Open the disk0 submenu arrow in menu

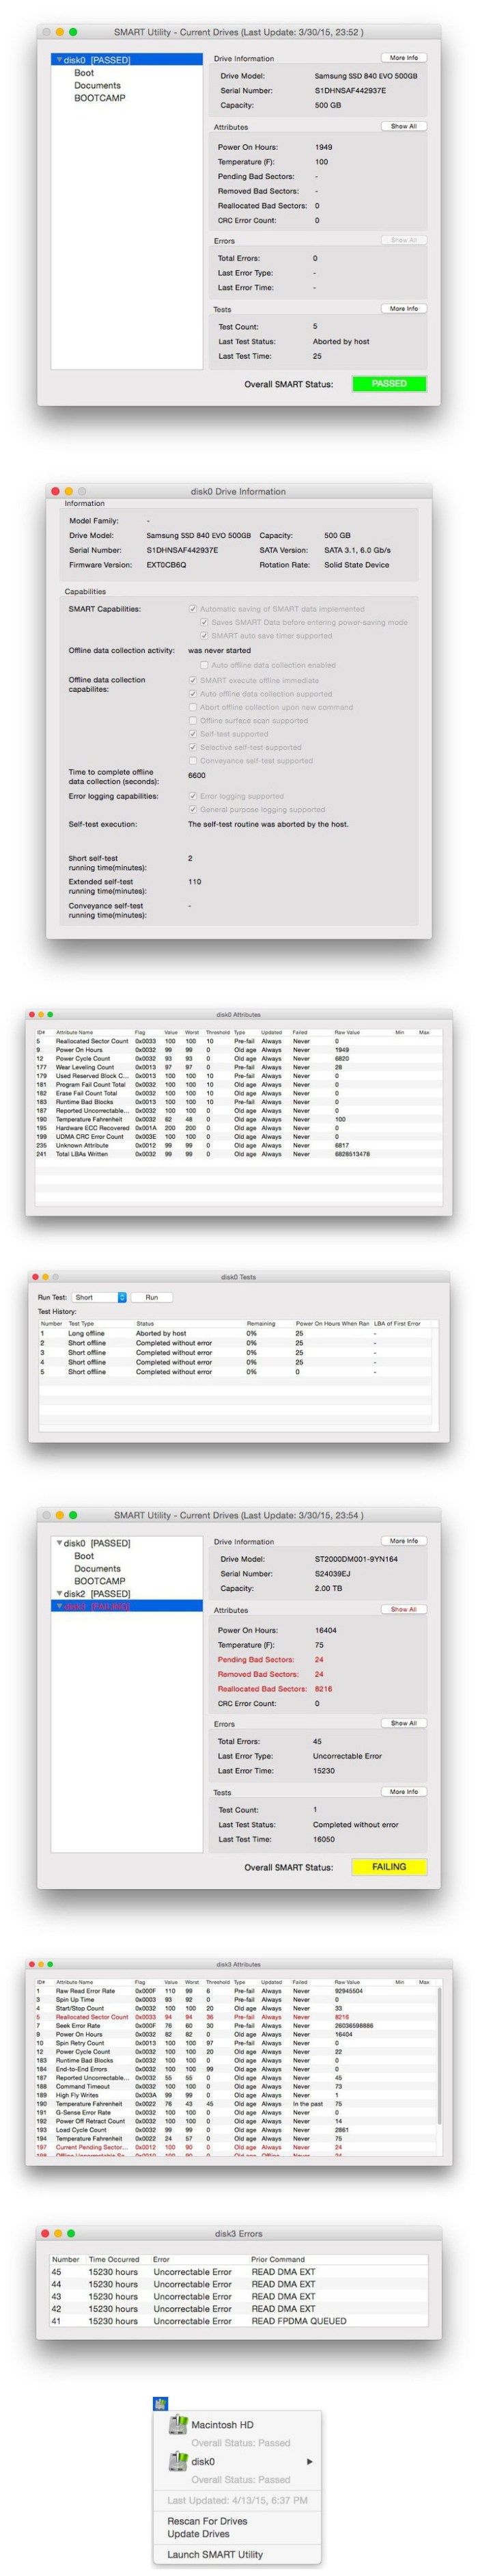click(309, 2462)
